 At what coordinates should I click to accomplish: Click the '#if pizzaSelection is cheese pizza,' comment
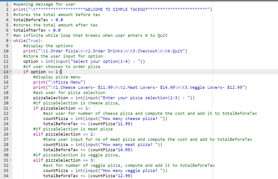click(76, 103)
